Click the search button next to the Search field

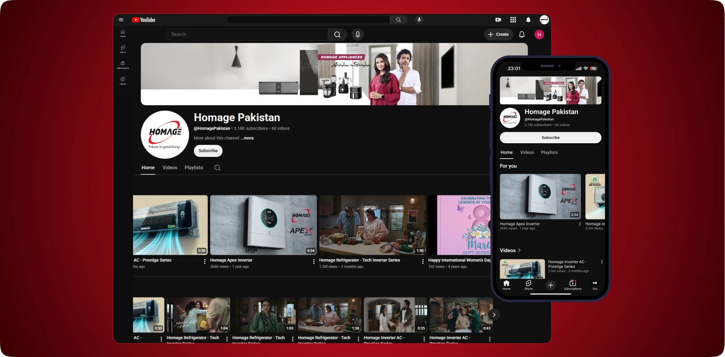tap(338, 34)
